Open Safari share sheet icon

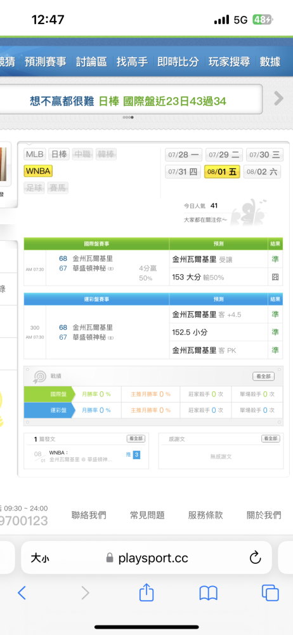[146, 592]
